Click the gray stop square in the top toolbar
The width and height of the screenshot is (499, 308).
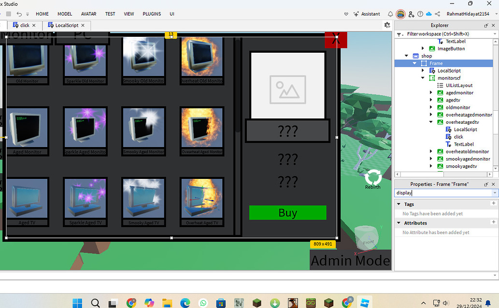click(9, 14)
